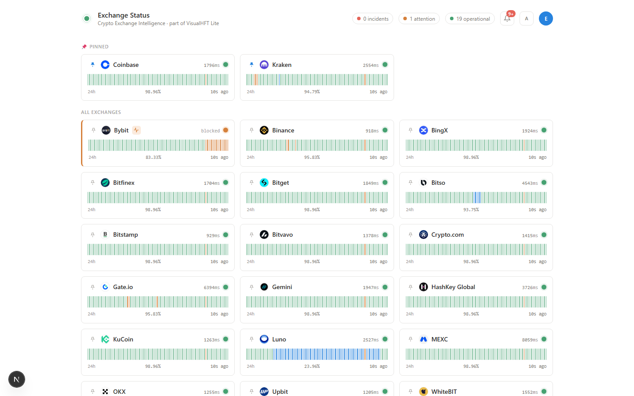Click the PINNED section label
Viewport: 634px width, 396px height.
point(99,47)
